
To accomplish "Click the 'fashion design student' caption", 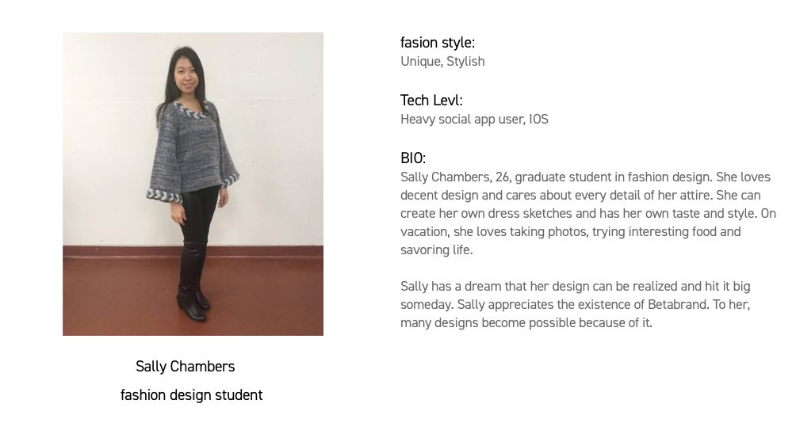I will [x=191, y=395].
